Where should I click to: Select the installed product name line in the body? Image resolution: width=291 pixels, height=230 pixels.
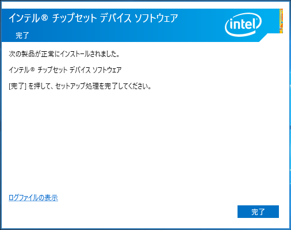click(x=65, y=70)
